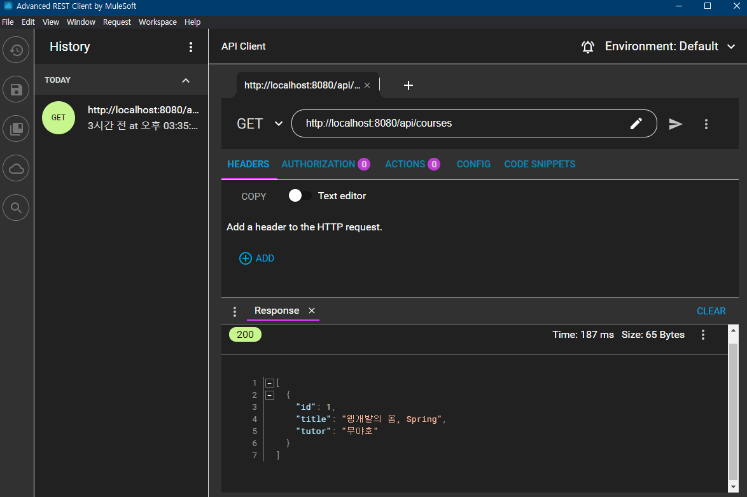The height and width of the screenshot is (497, 747).
Task: Collapse the JSON object on line 2
Action: [270, 395]
